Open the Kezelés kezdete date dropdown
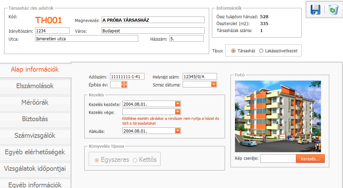 tap(178, 104)
